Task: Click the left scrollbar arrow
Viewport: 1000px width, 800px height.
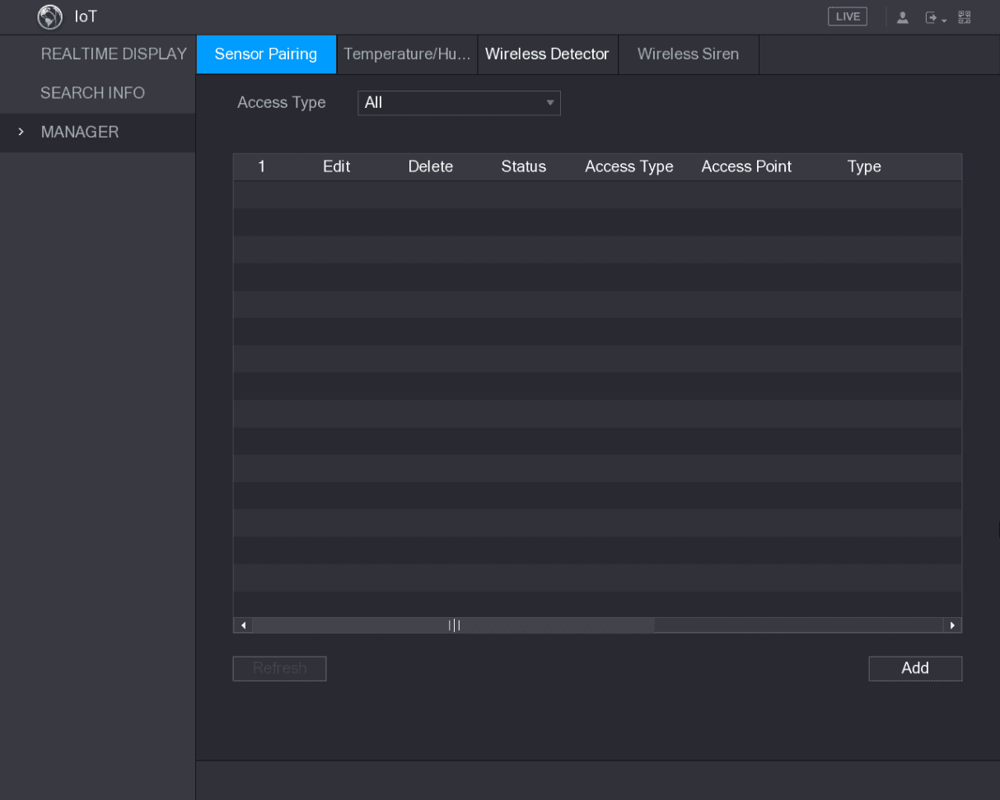Action: point(243,625)
